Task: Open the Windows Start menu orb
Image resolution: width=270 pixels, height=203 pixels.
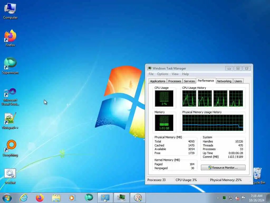Action: pos(7,198)
